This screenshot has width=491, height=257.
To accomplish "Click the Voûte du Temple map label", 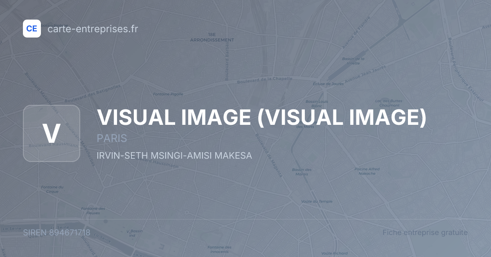I will [x=317, y=202].
